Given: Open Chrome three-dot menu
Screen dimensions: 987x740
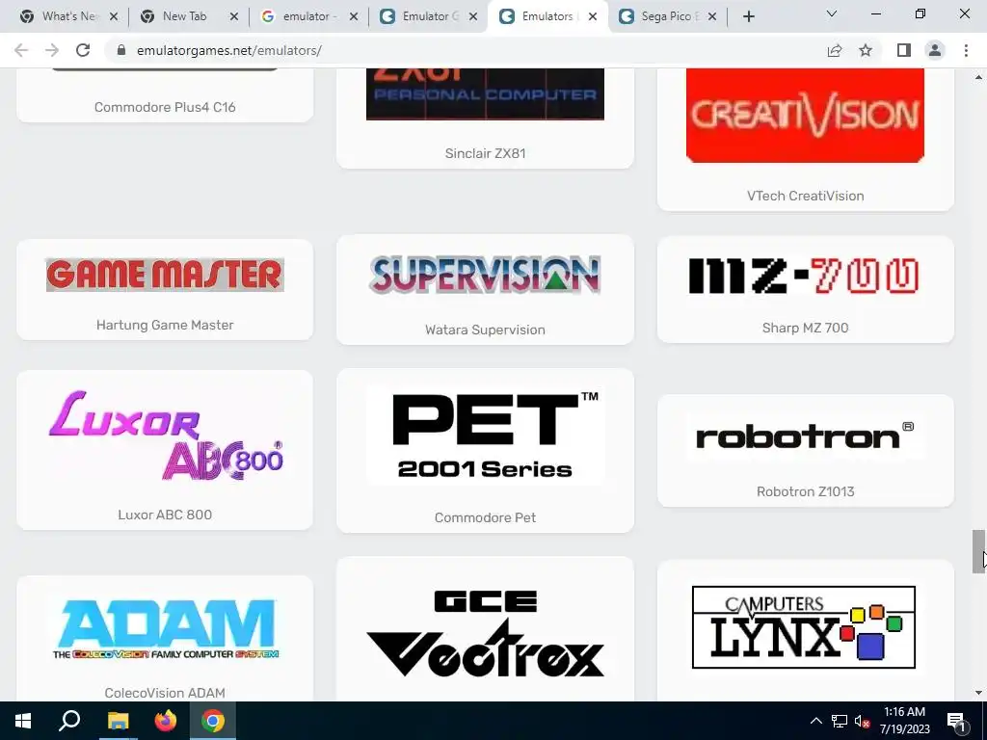Looking at the screenshot, I should tap(966, 50).
